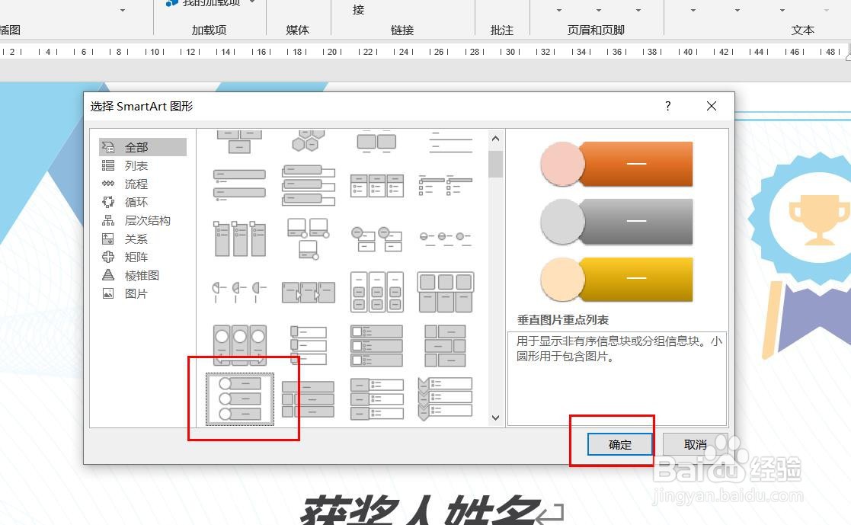The image size is (851, 525).
Task: Click the 获奖人姓名 heading in the document
Action: point(421,511)
